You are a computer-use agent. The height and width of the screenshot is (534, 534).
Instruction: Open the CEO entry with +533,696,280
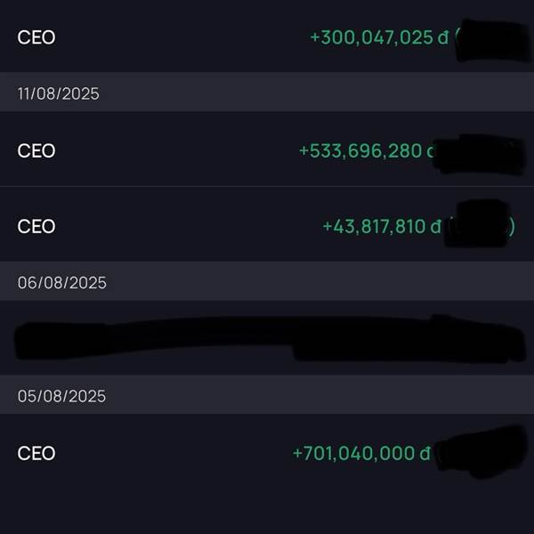pyautogui.click(x=267, y=150)
